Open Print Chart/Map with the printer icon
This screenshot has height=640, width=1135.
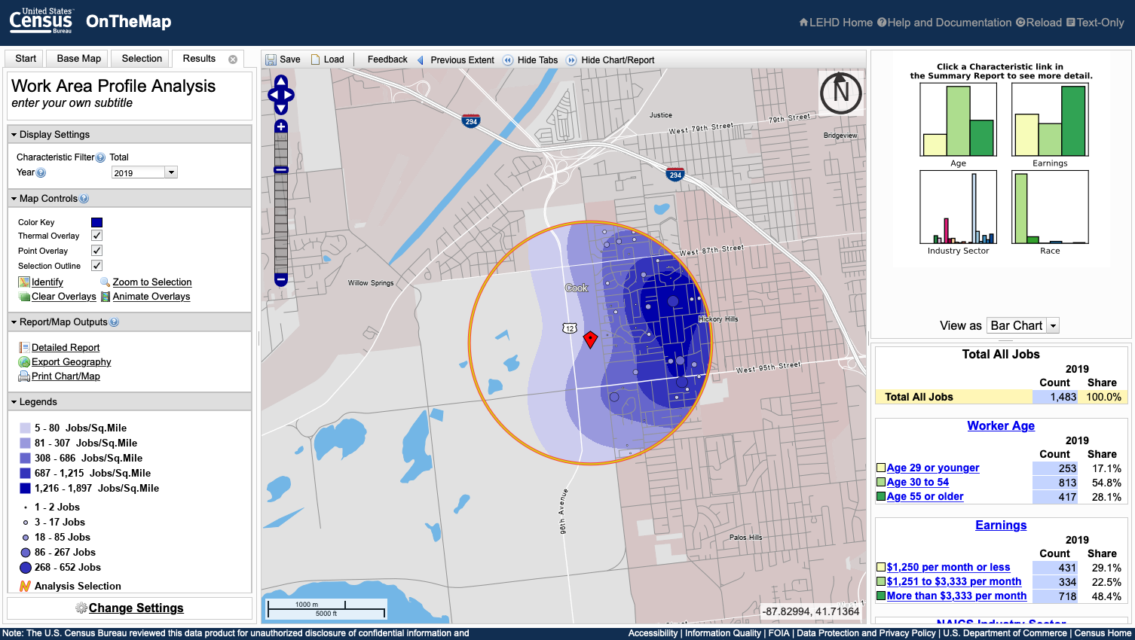[x=25, y=376]
